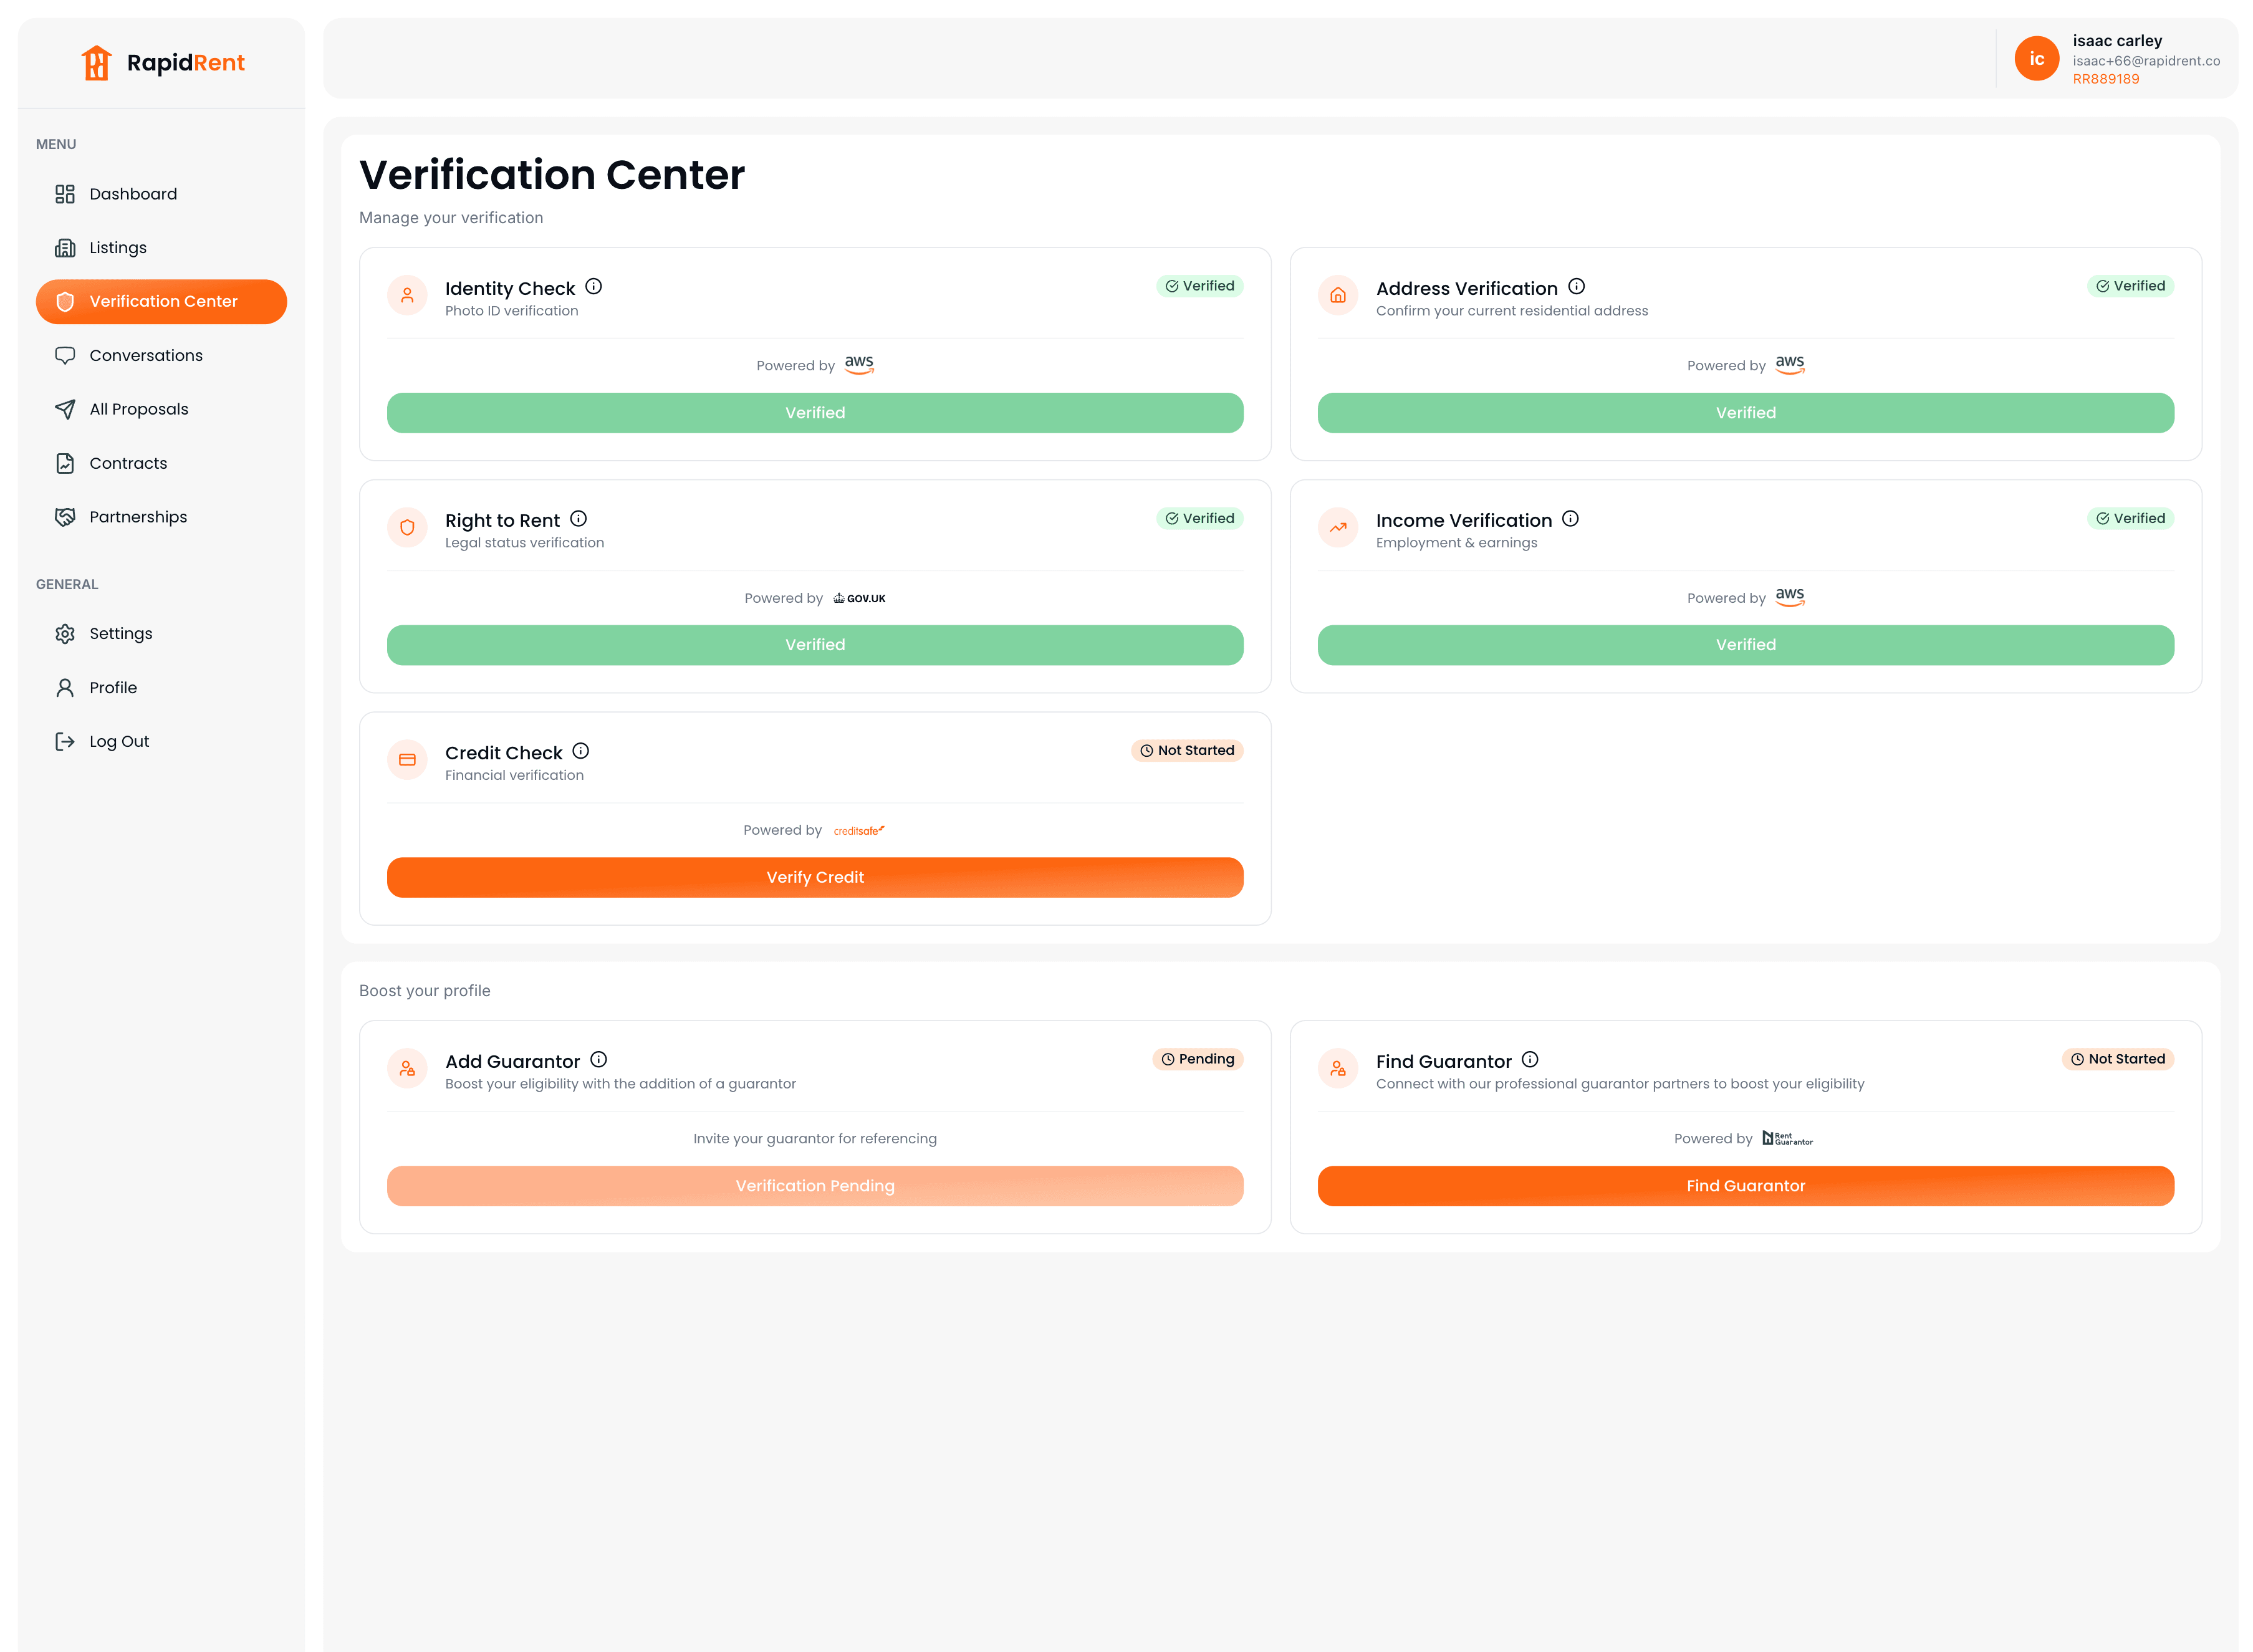Click the orange 'ic' user avatar
2253x1652 pixels.
point(2036,58)
